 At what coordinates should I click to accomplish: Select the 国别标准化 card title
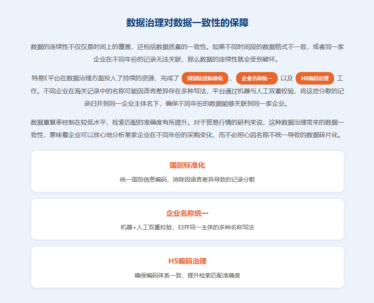[x=187, y=165]
